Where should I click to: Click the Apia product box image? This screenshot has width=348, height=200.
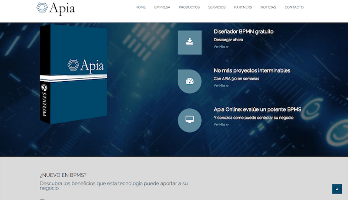click(x=74, y=74)
